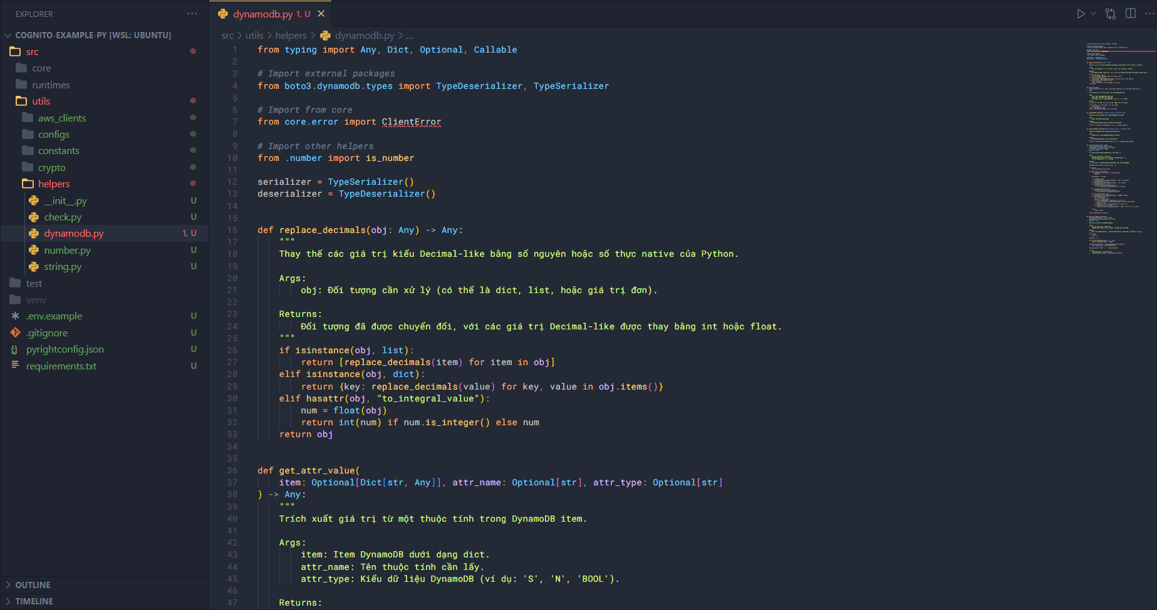Open requirements.txt file
This screenshot has width=1157, height=610.
click(x=61, y=366)
